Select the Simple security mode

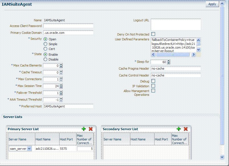coord(46,44)
